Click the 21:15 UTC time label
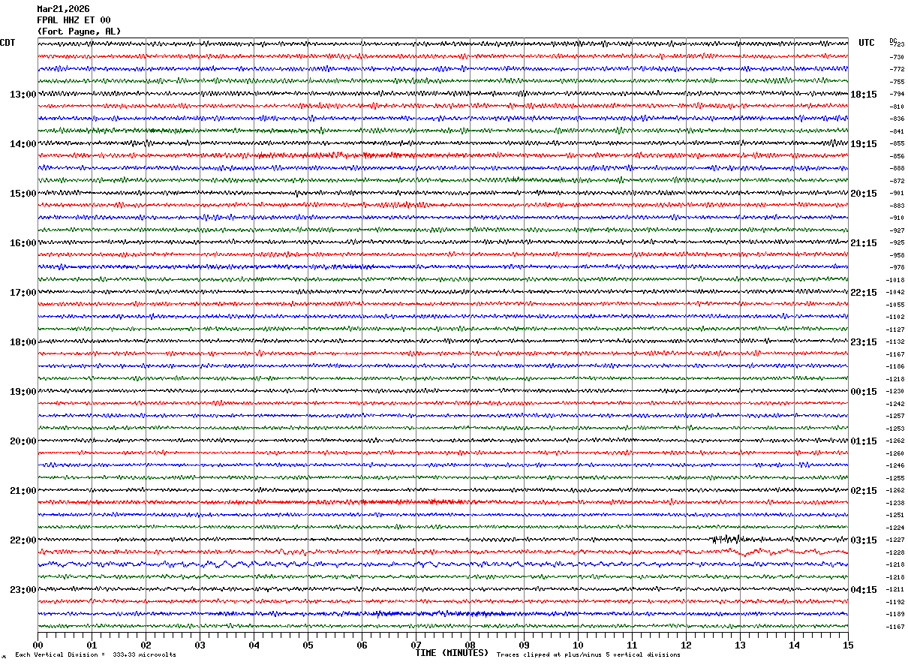The height and width of the screenshot is (665, 908). (x=864, y=243)
